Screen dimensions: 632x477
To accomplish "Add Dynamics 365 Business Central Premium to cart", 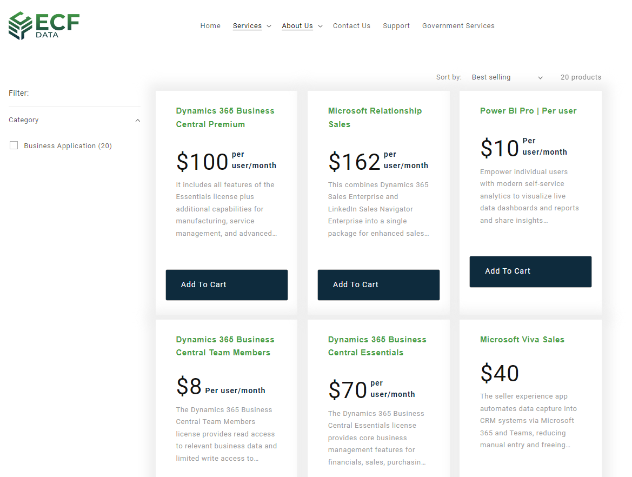I will tap(227, 284).
